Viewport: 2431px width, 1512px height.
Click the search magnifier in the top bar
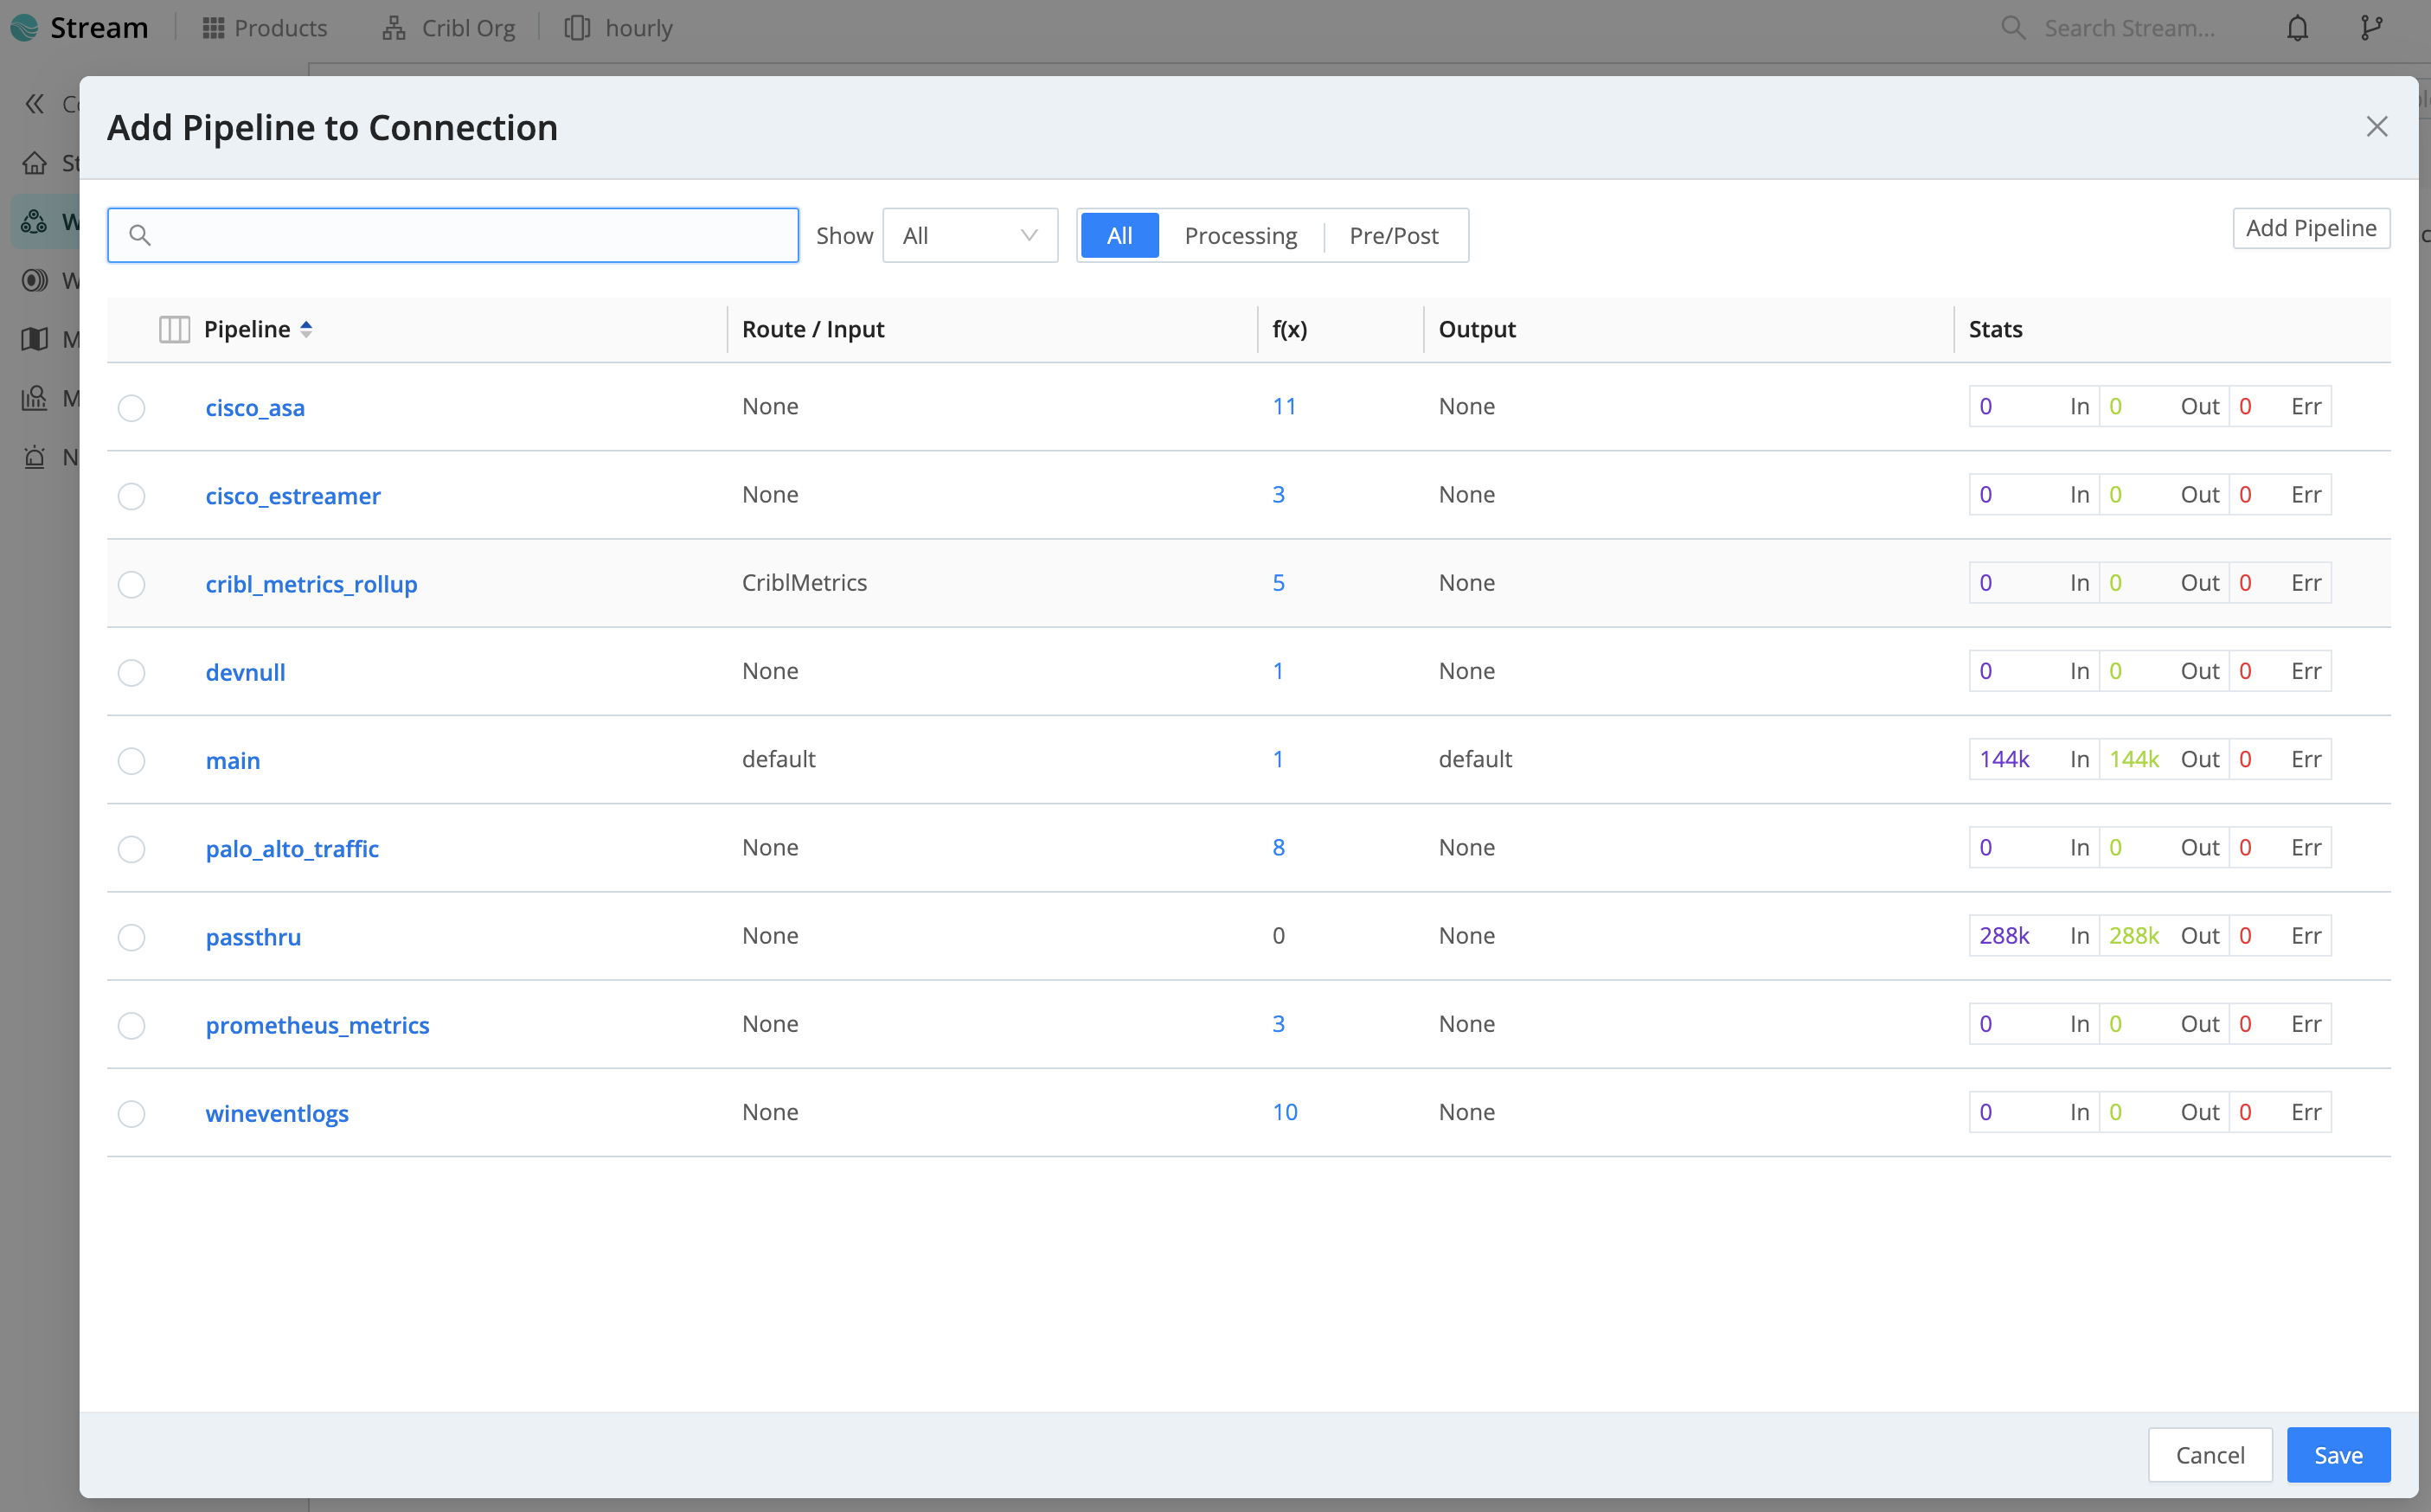click(x=2014, y=27)
